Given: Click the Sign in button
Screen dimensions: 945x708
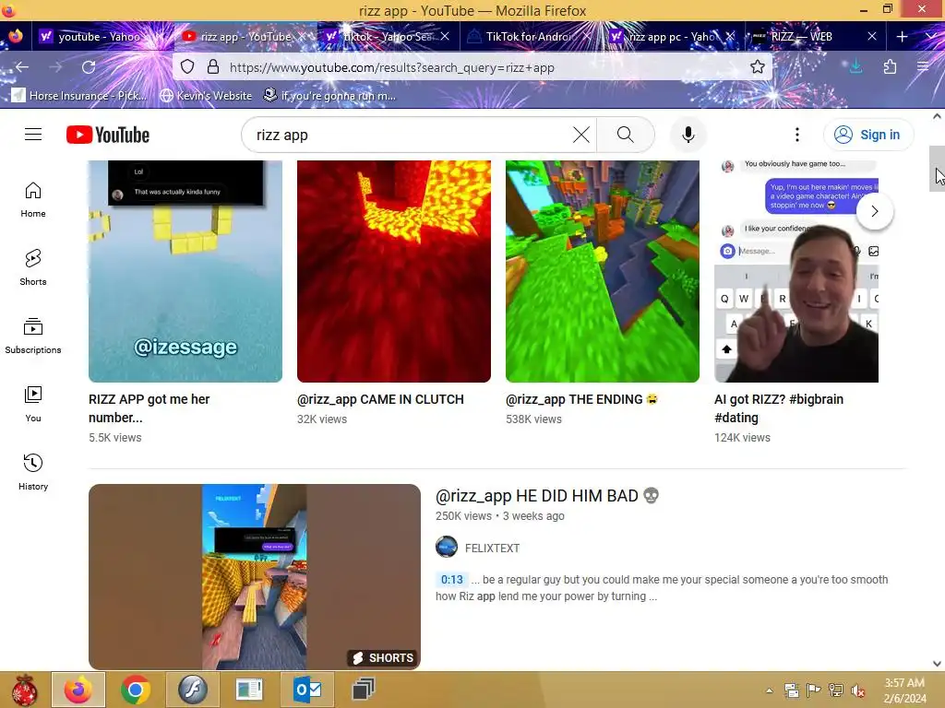Looking at the screenshot, I should click(x=867, y=135).
